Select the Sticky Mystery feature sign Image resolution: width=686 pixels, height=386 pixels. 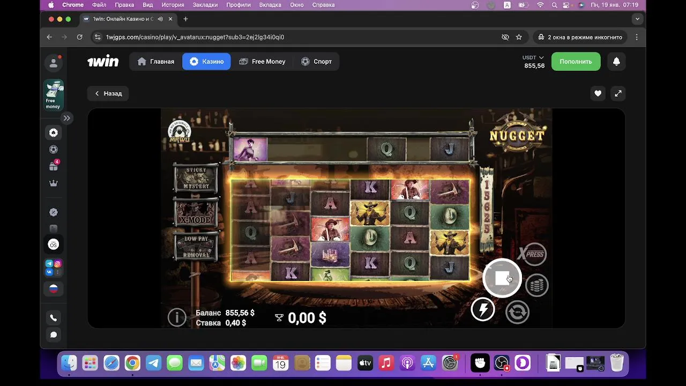pyautogui.click(x=196, y=178)
